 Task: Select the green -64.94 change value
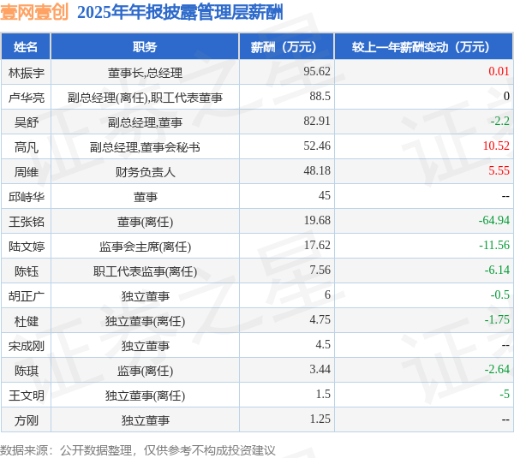[x=494, y=220]
